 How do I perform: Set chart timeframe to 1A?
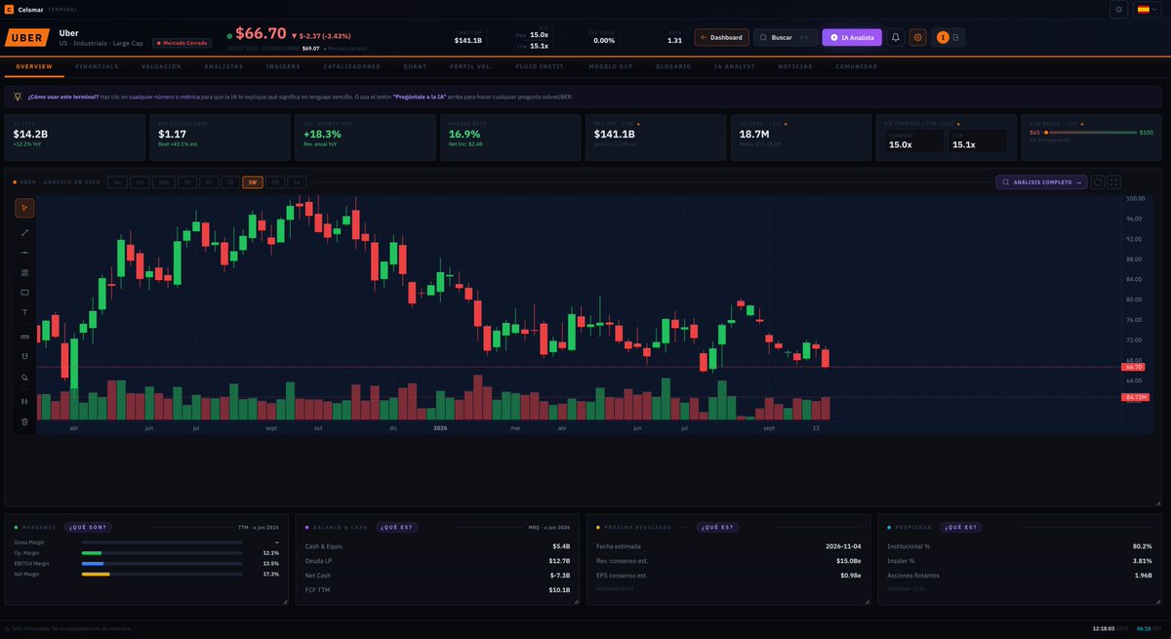[296, 182]
